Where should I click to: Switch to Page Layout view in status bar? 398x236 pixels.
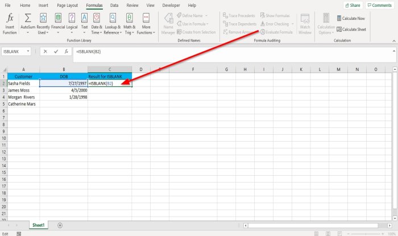pyautogui.click(x=328, y=234)
